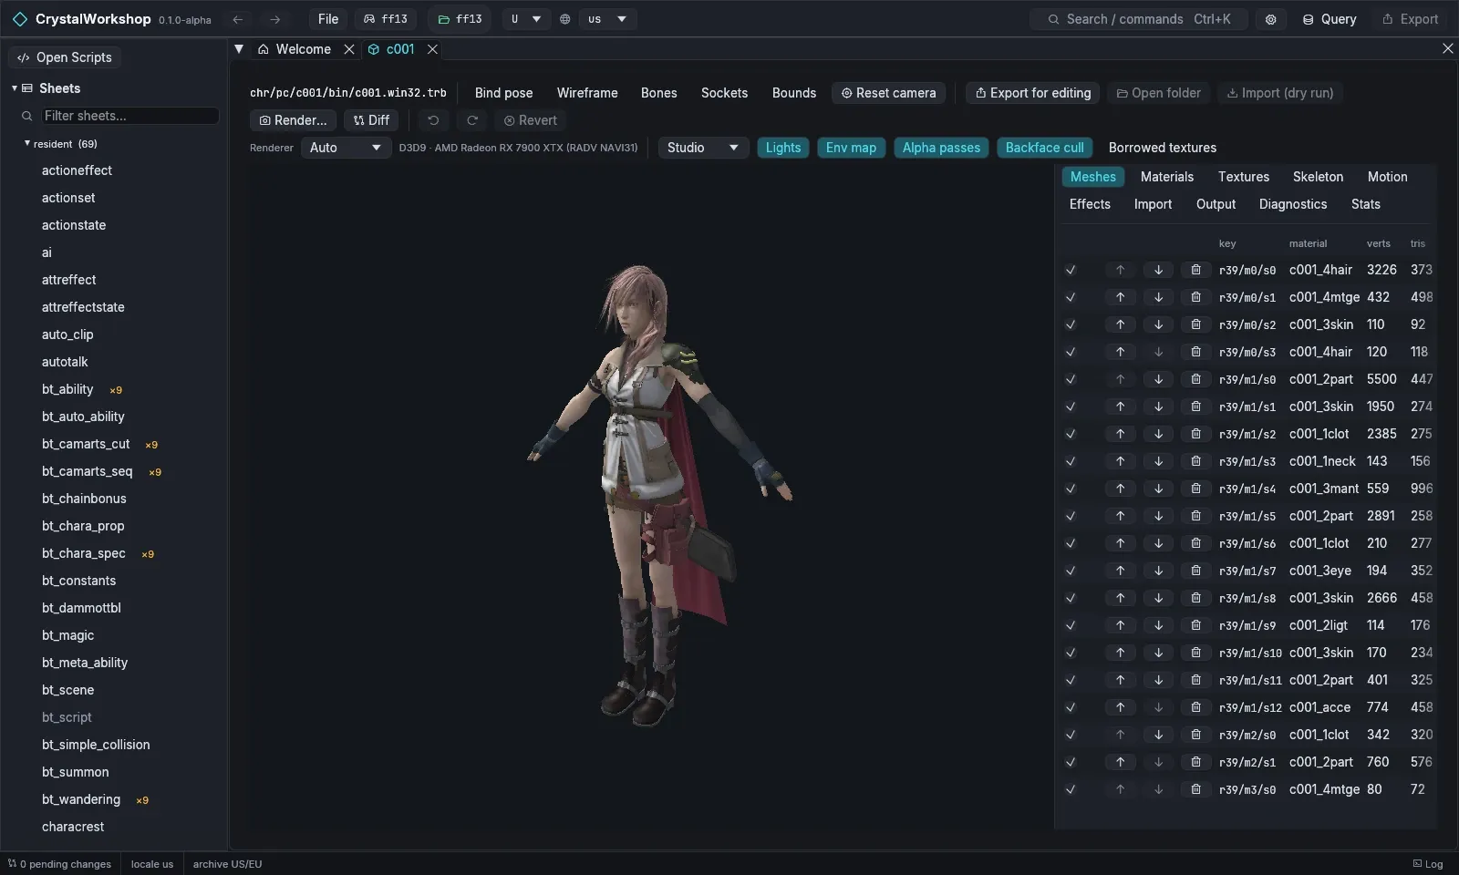Toggle visibility checkbox for r39/m0/s0
Image resolution: width=1459 pixels, height=875 pixels.
click(x=1071, y=270)
